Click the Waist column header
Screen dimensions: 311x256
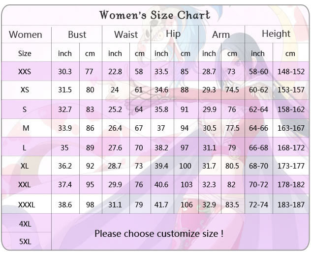[126, 34]
